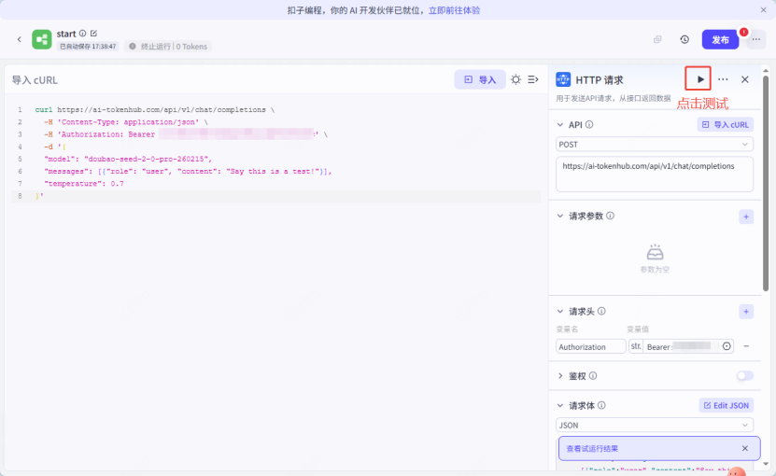Show API info tooltip icon
This screenshot has height=476, width=776.
tap(589, 125)
